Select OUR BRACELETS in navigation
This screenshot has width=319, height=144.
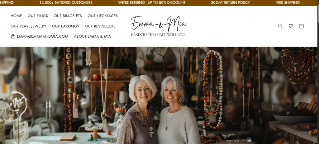pos(68,16)
